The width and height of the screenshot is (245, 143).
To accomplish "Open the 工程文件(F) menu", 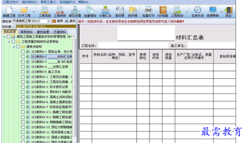I will (11, 2).
